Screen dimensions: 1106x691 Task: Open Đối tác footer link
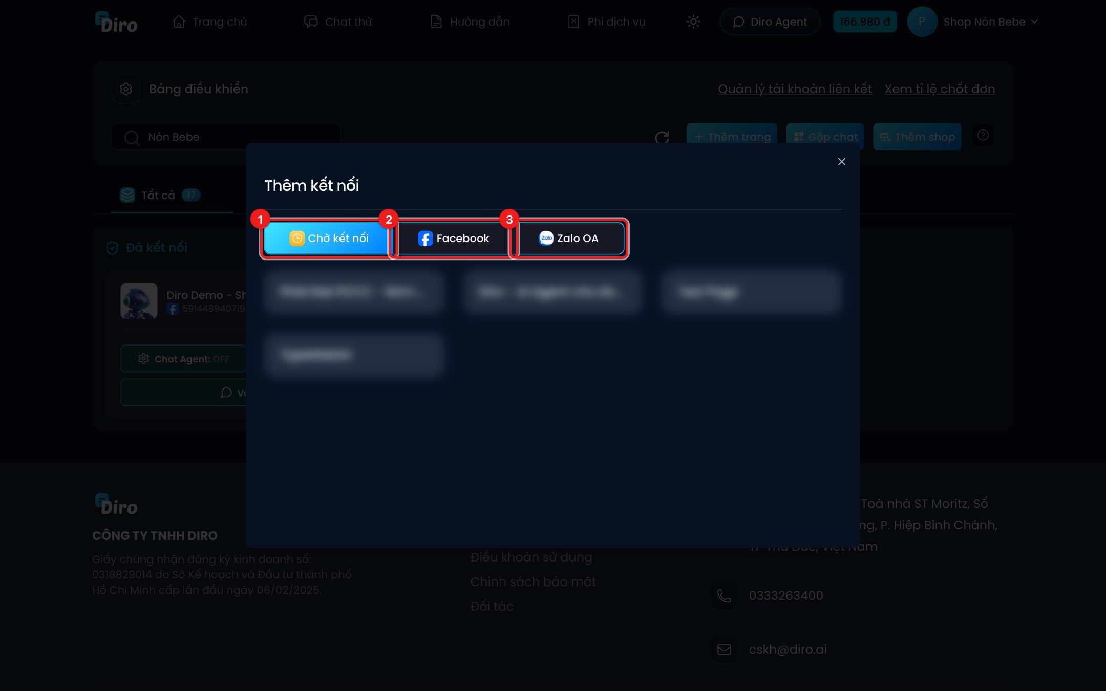pos(492,607)
